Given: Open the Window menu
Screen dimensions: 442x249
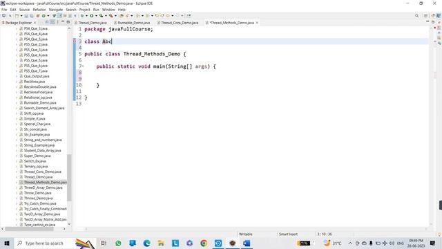Looking at the screenshot, I should click(108, 10).
